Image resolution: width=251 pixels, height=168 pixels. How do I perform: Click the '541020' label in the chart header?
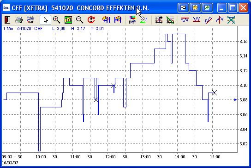(x=24, y=29)
